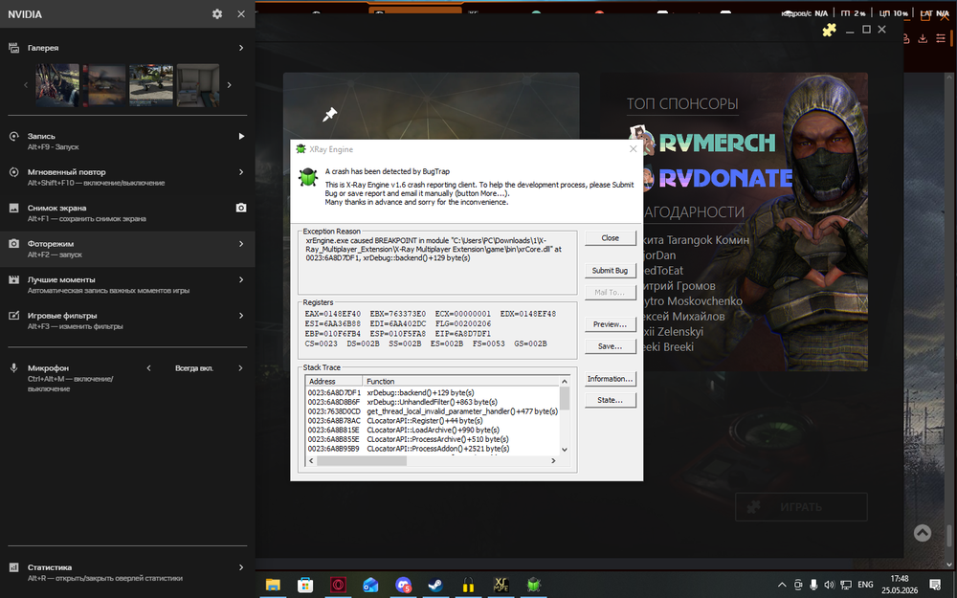Click the Мгновенный повтор icon
The image size is (957, 598).
coord(13,172)
